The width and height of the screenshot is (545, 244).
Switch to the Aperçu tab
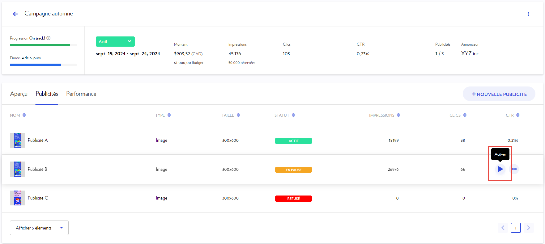pos(19,94)
